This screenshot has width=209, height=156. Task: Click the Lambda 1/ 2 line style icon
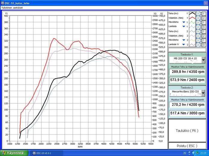coord(193,45)
